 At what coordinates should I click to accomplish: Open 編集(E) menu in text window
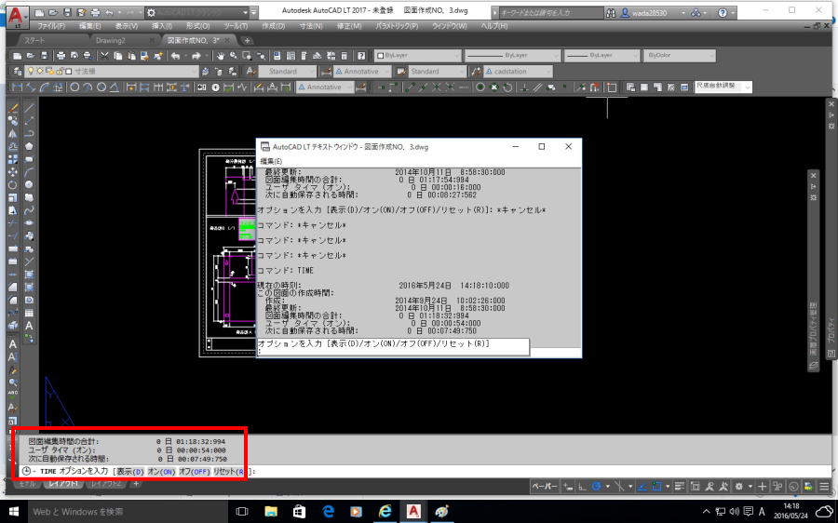point(271,161)
